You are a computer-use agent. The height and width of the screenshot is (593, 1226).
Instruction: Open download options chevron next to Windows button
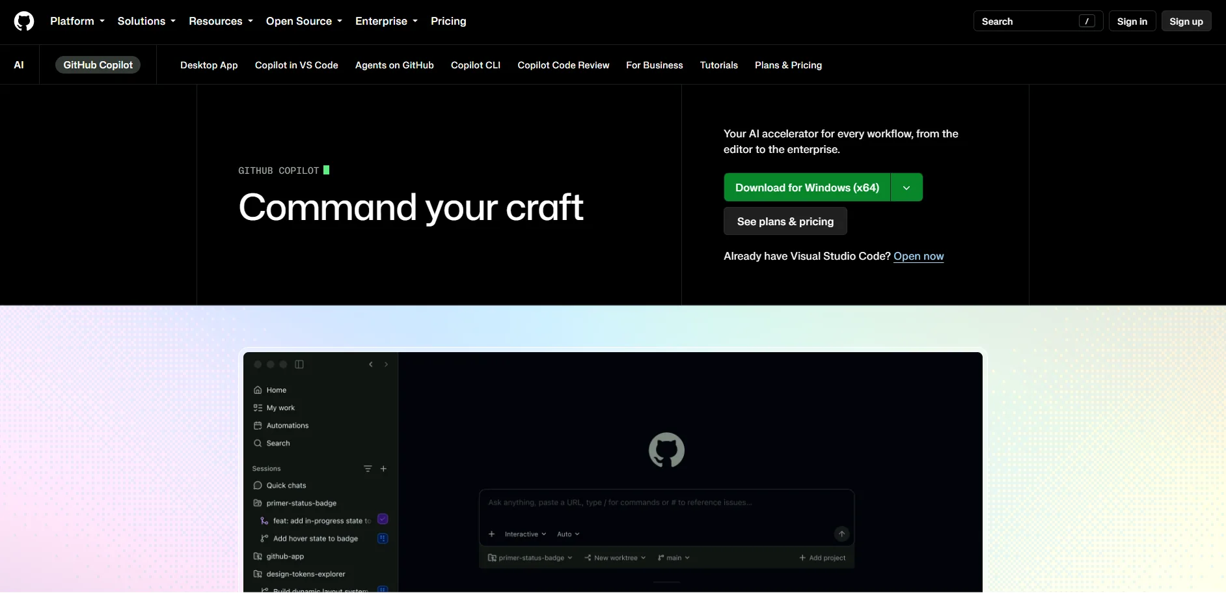pyautogui.click(x=906, y=187)
